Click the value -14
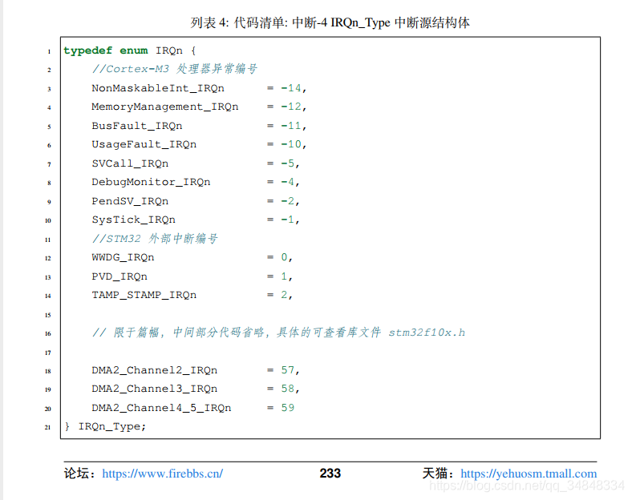Image resolution: width=632 pixels, height=500 pixels. (291, 88)
